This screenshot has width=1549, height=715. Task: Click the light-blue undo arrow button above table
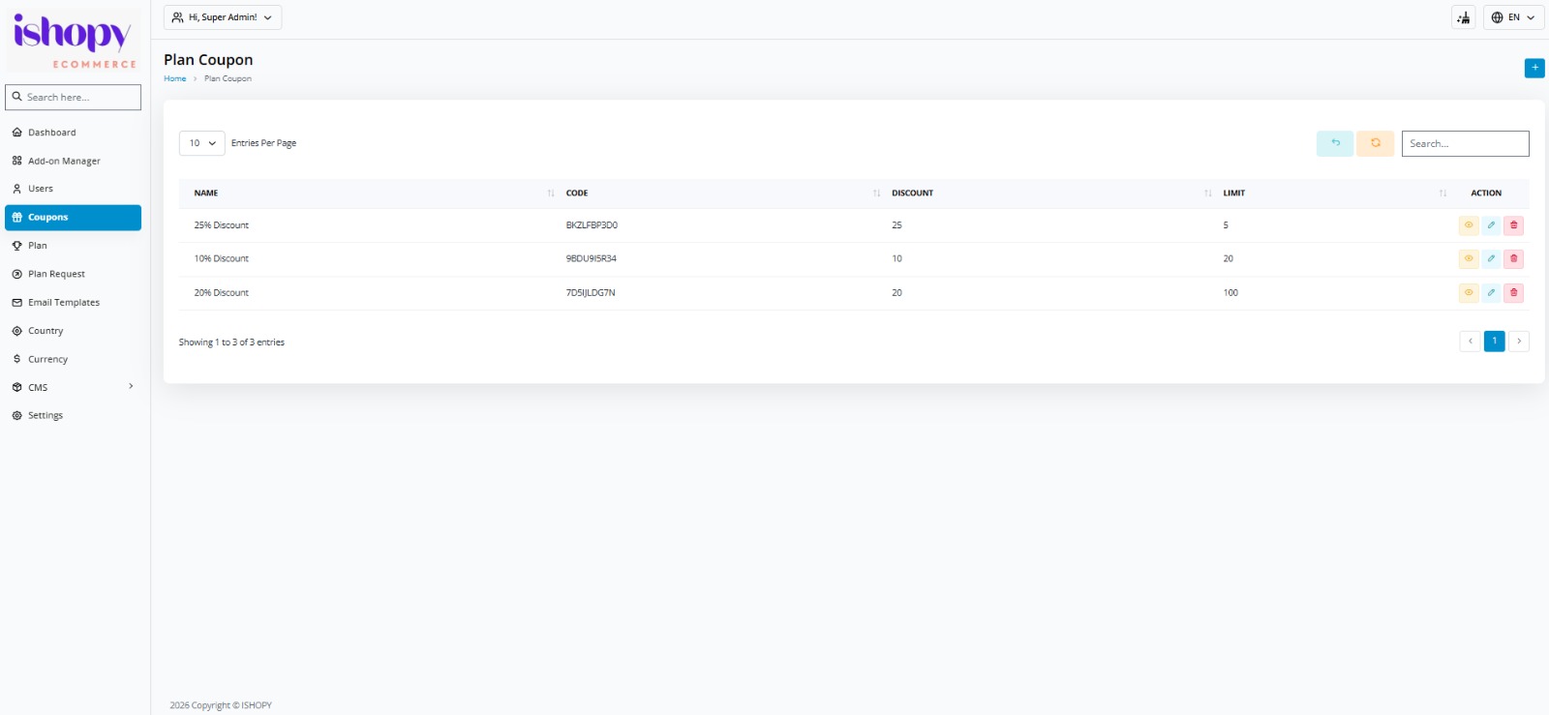(x=1335, y=143)
